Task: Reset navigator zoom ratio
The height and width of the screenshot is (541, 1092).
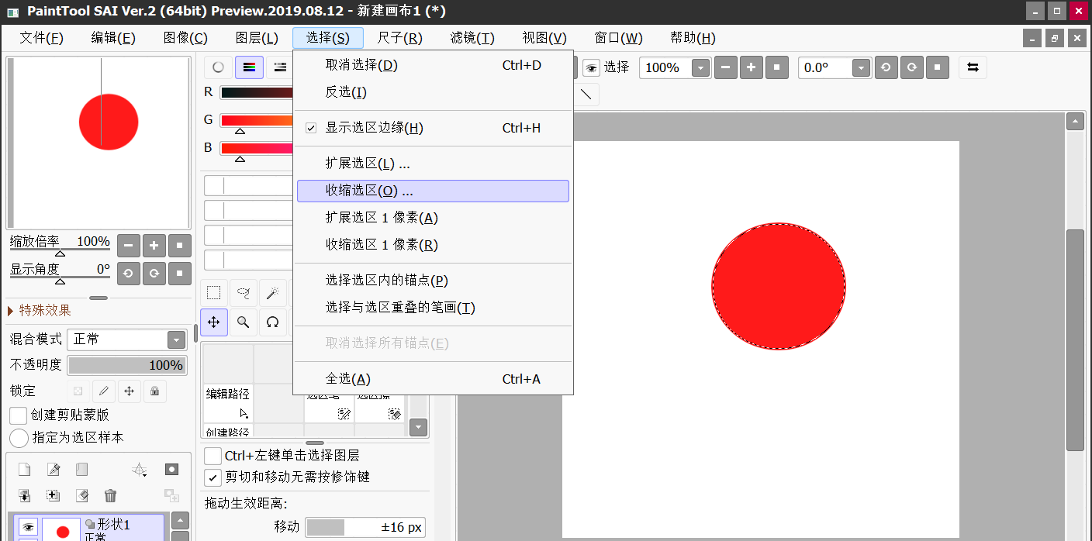Action: click(x=180, y=246)
